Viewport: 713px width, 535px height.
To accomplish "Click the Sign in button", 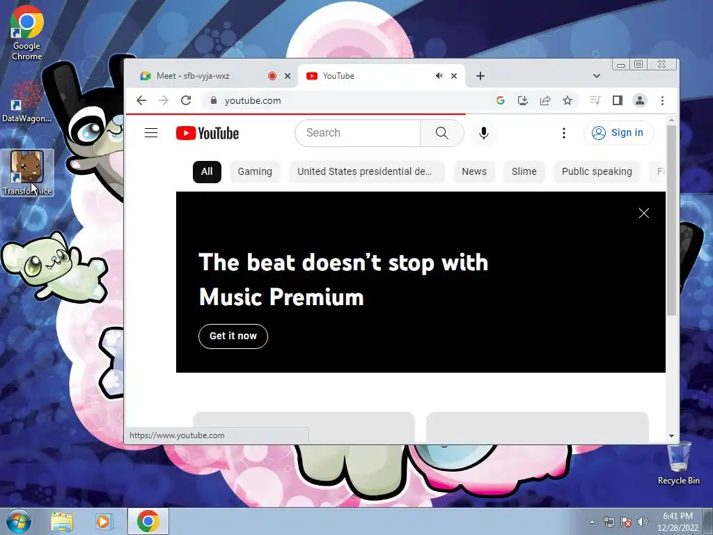I will click(x=619, y=133).
